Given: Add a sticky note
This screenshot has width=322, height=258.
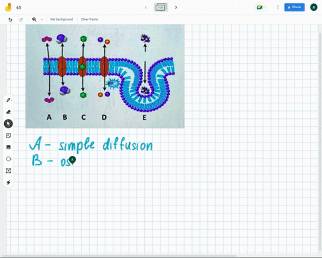Looking at the screenshot, I should click(9, 136).
